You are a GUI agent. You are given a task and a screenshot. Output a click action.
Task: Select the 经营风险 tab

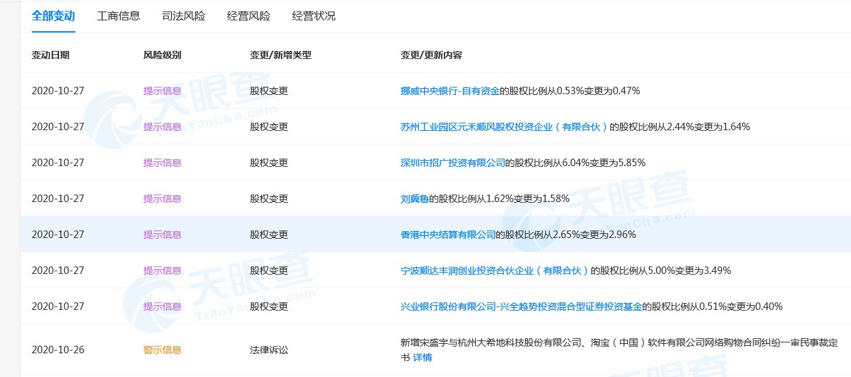pyautogui.click(x=248, y=16)
